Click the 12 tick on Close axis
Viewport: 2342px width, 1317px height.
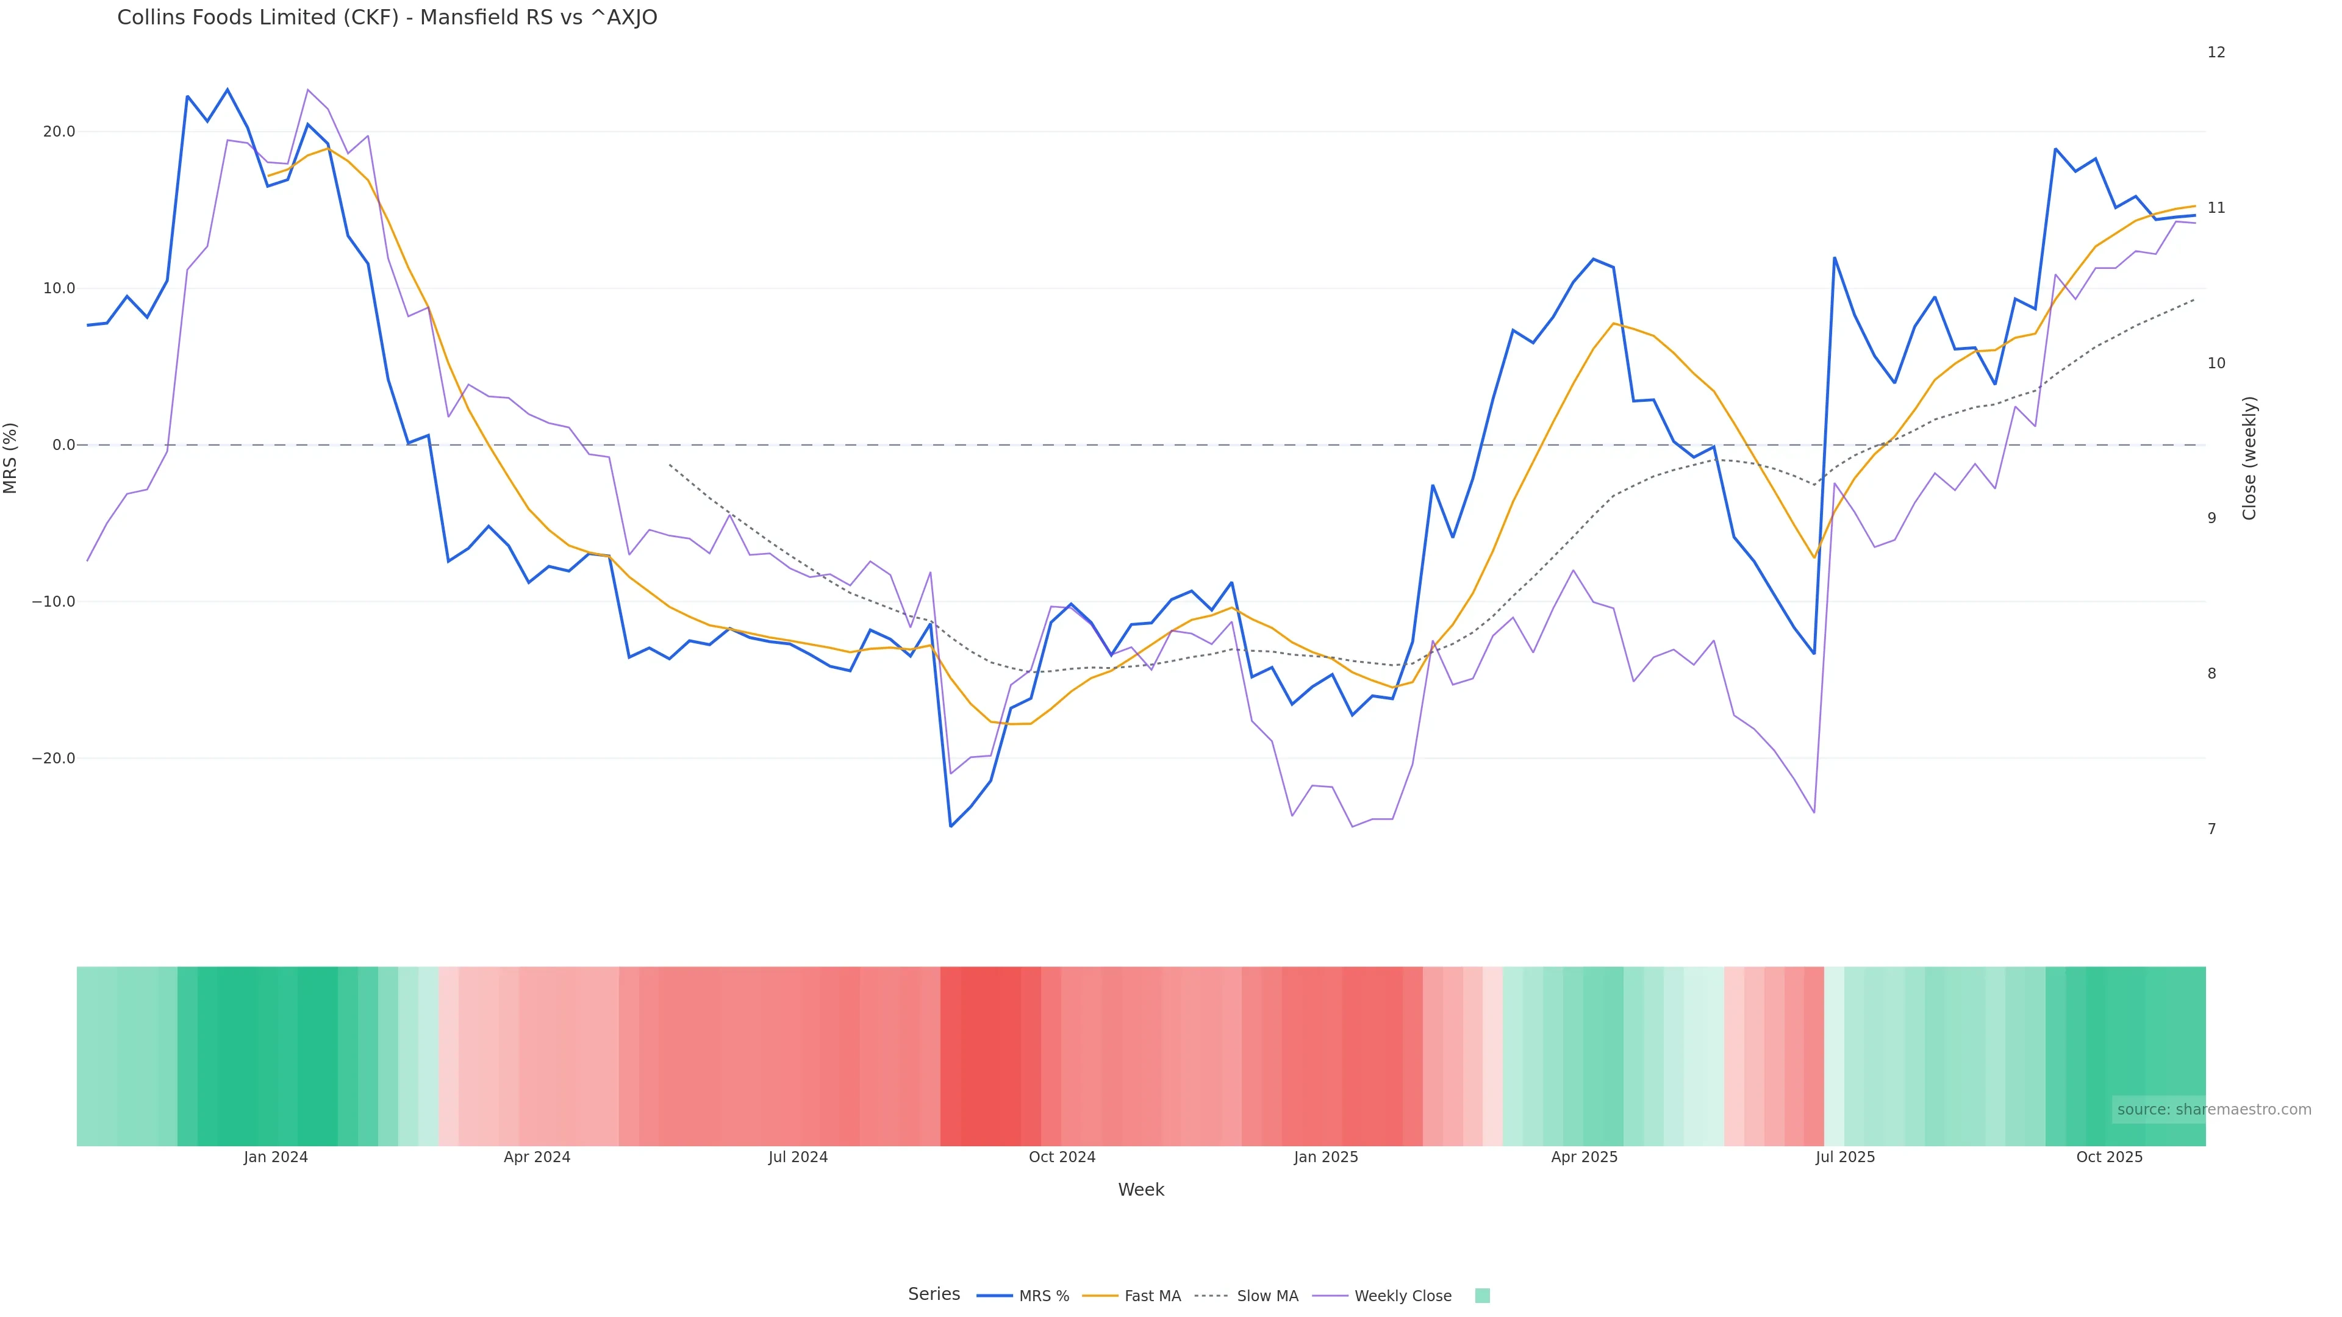coord(2216,52)
